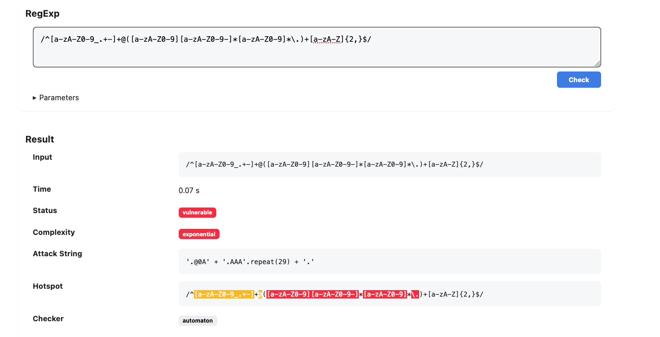
Task: Expand the Parameters section
Action: point(56,97)
